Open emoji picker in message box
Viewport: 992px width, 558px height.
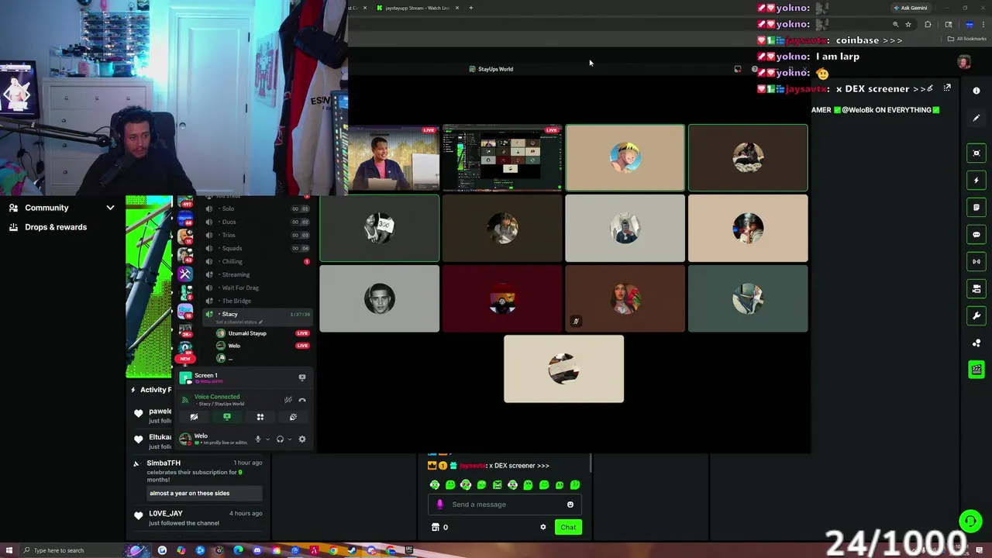tap(570, 505)
